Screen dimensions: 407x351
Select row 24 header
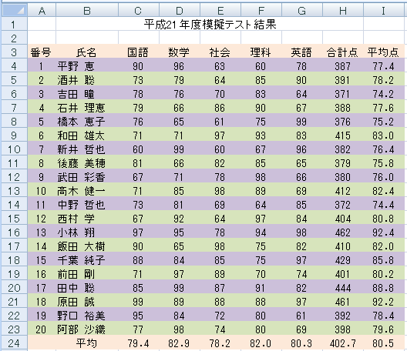click(14, 343)
